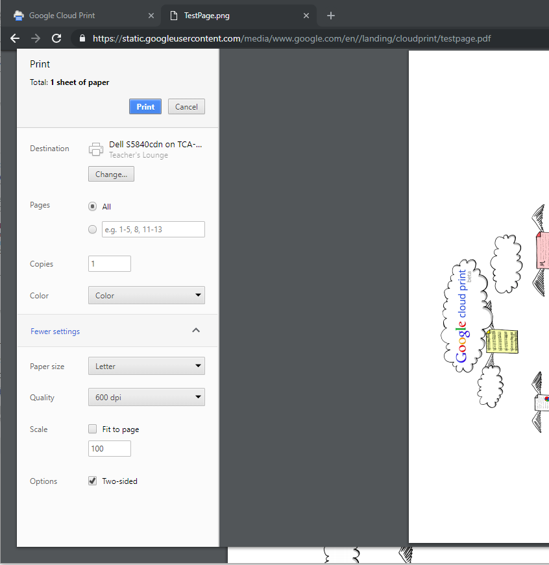Click the print preview page
The height and width of the screenshot is (565, 549).
point(479,296)
